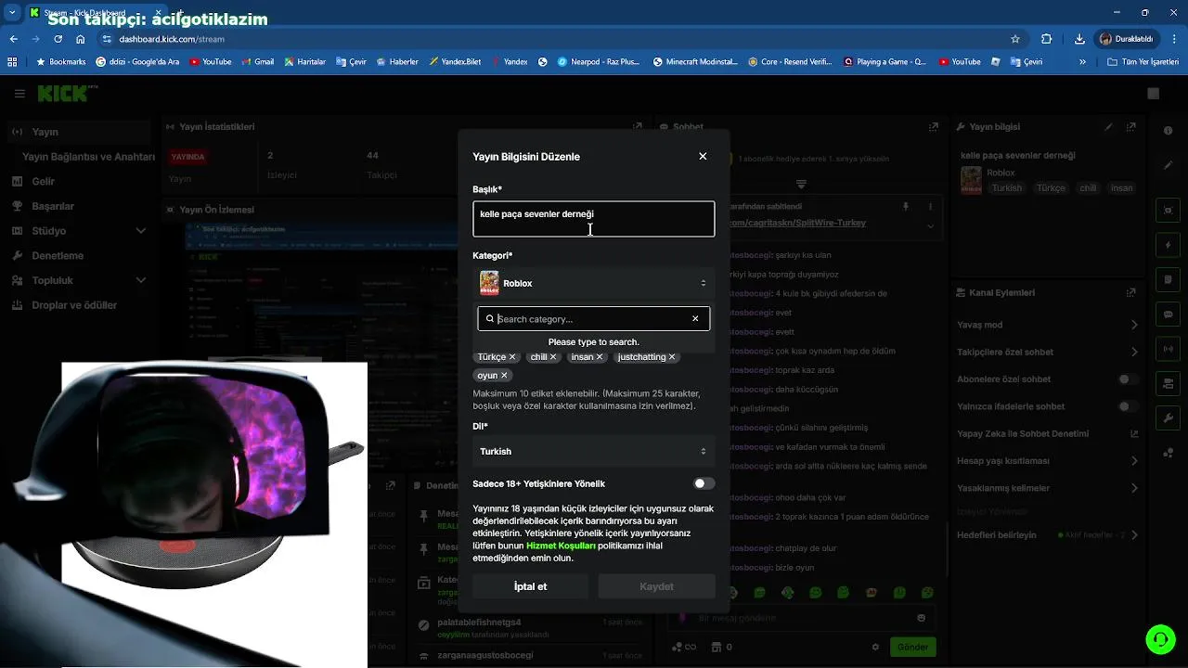Screen dimensions: 1188x668
Task: Collapse the pinned message chevron
Action: (x=931, y=225)
